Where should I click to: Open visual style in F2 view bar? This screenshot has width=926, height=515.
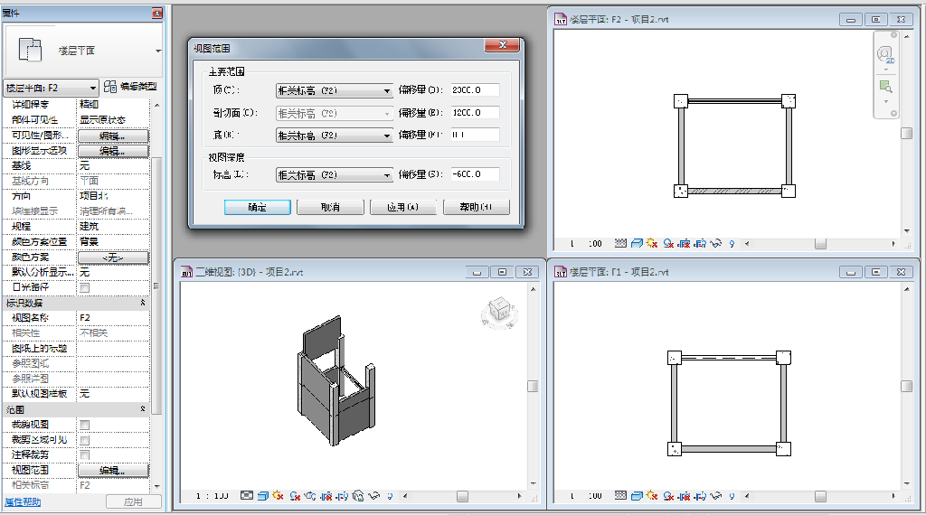tap(637, 243)
